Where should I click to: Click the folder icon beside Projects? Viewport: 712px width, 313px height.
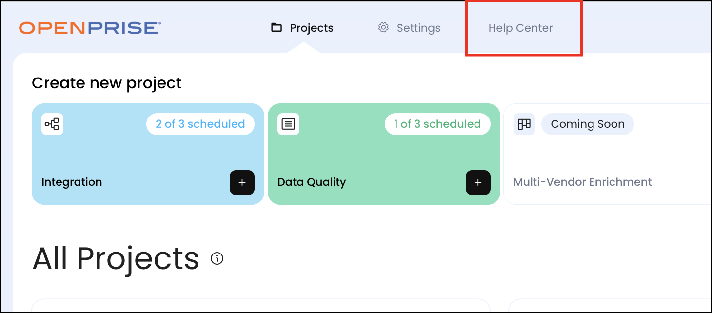pos(277,28)
